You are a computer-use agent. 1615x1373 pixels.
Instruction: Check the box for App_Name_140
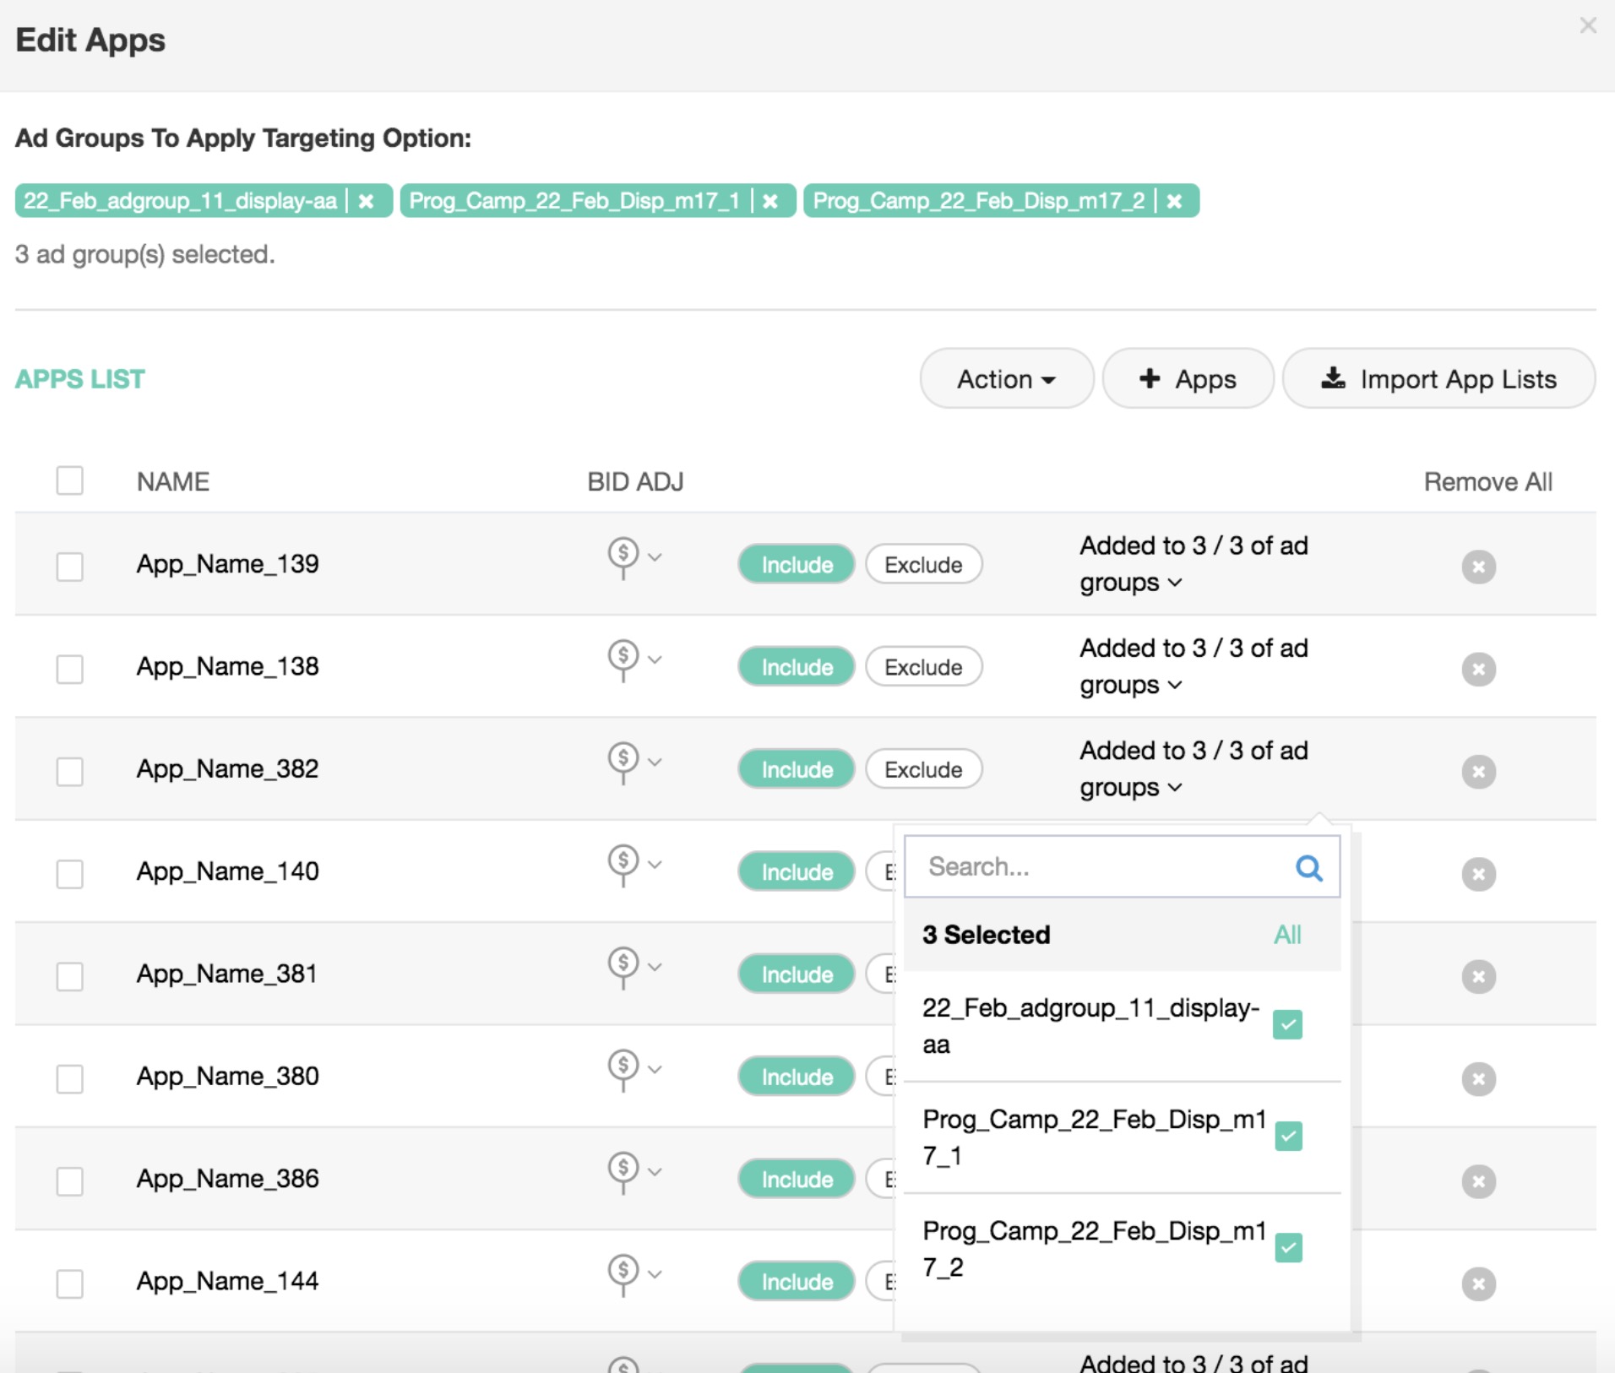coord(70,874)
